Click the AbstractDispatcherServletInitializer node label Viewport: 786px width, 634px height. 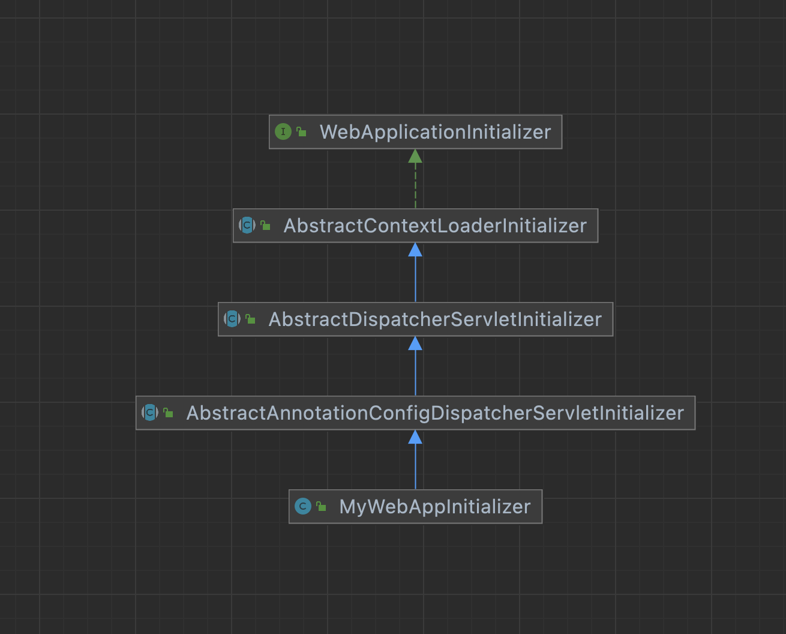pos(436,319)
